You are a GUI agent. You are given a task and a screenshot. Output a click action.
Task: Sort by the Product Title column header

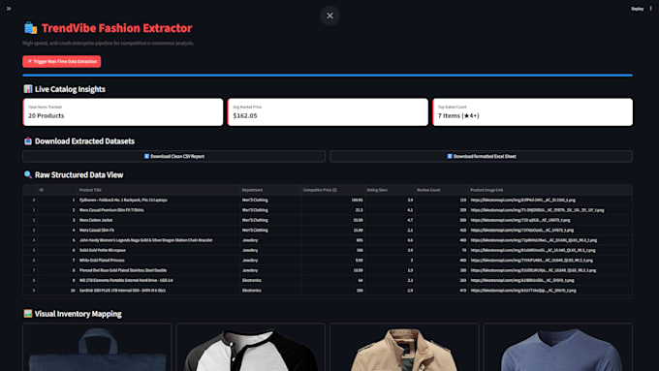click(158, 190)
